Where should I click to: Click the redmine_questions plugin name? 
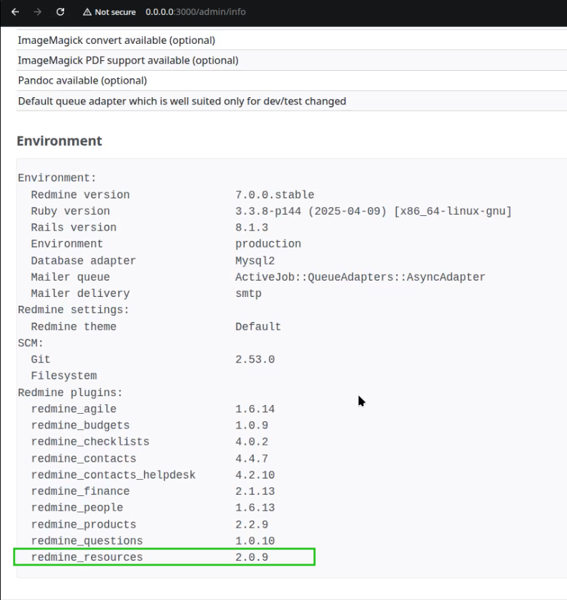click(x=87, y=541)
